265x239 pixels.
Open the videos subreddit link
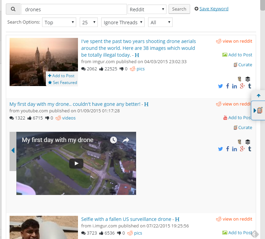coord(69,118)
